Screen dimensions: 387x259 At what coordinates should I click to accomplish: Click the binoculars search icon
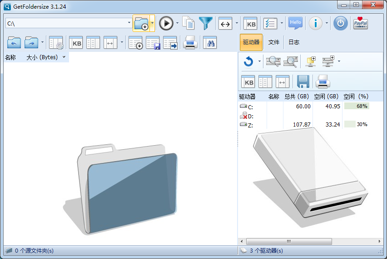click(209, 43)
